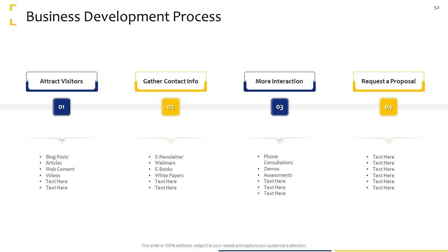Select the E-Books bullet

(164, 169)
